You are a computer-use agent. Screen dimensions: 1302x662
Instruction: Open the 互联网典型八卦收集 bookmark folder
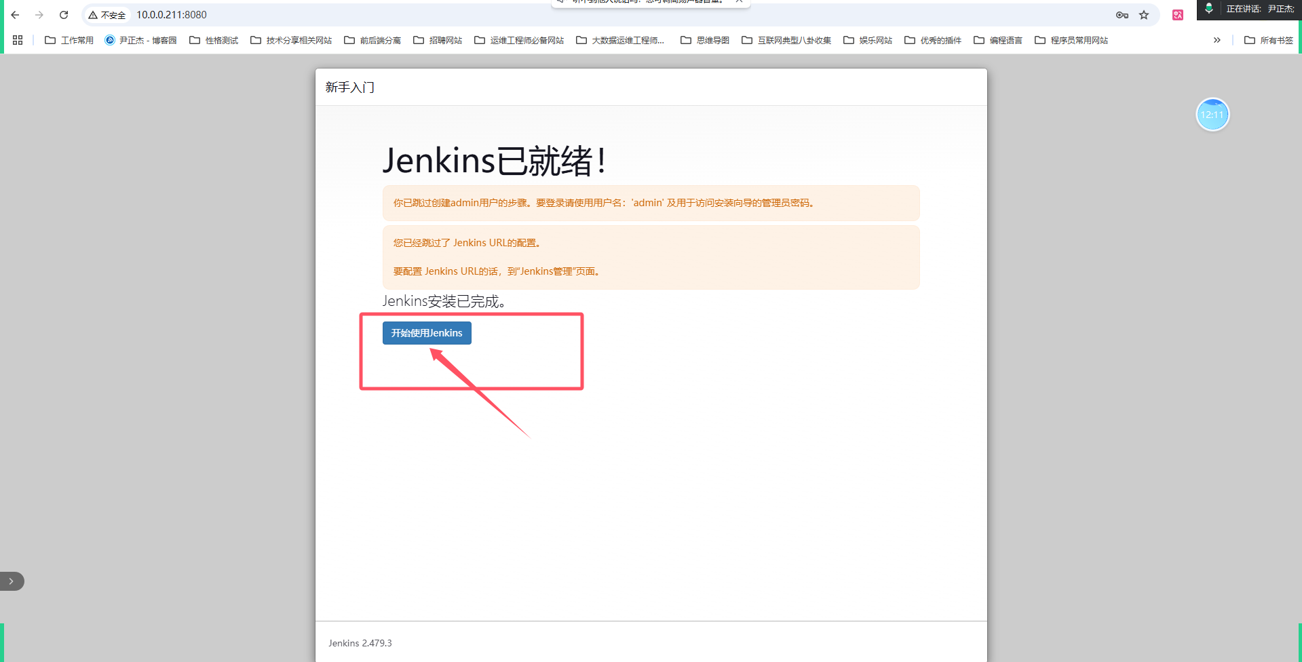pos(786,40)
